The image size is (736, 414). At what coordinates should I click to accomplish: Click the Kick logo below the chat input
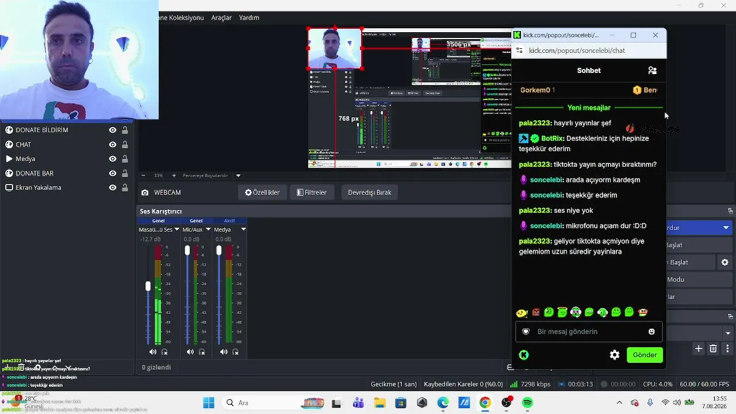524,355
